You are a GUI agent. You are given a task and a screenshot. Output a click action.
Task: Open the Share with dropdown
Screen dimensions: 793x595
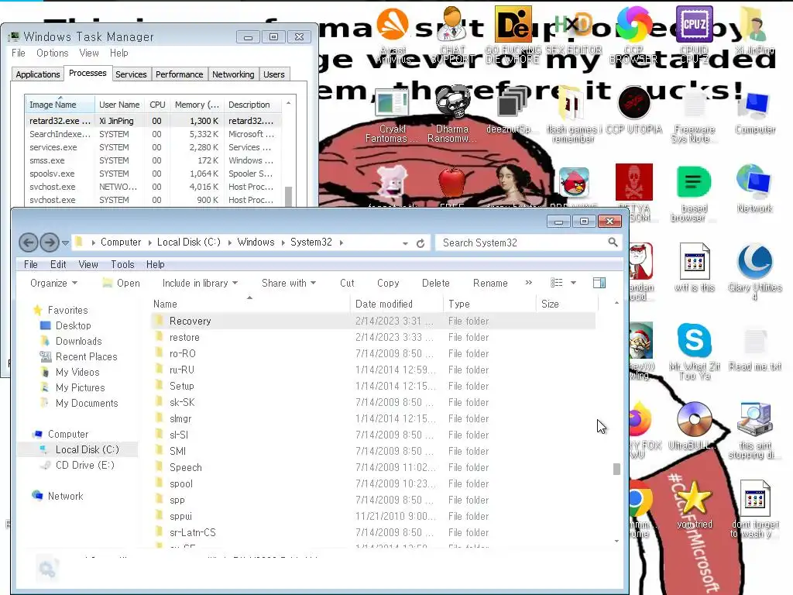click(289, 284)
